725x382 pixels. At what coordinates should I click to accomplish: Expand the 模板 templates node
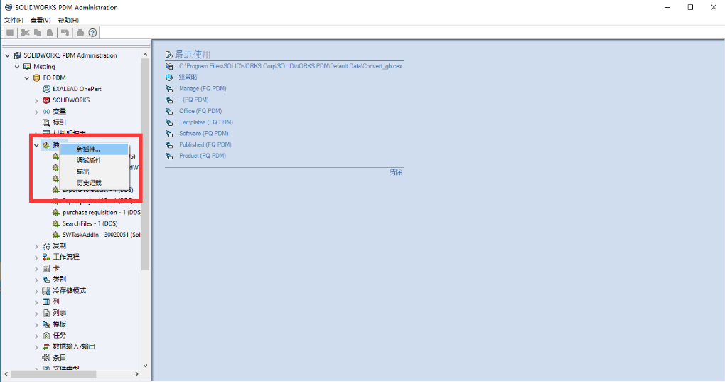click(36, 324)
